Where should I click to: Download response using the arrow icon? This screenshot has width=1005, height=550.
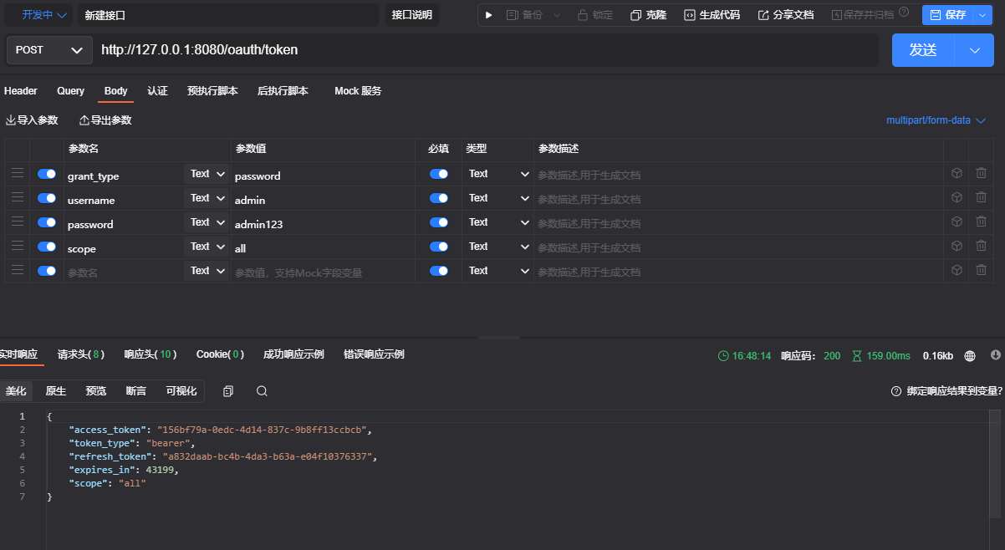click(x=995, y=355)
